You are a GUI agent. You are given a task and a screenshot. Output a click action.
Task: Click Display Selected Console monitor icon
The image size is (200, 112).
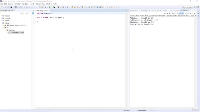(188, 13)
